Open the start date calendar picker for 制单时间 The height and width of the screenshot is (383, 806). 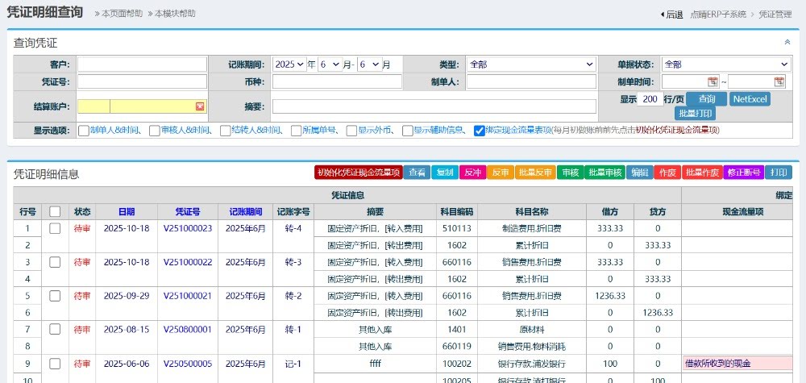point(713,81)
